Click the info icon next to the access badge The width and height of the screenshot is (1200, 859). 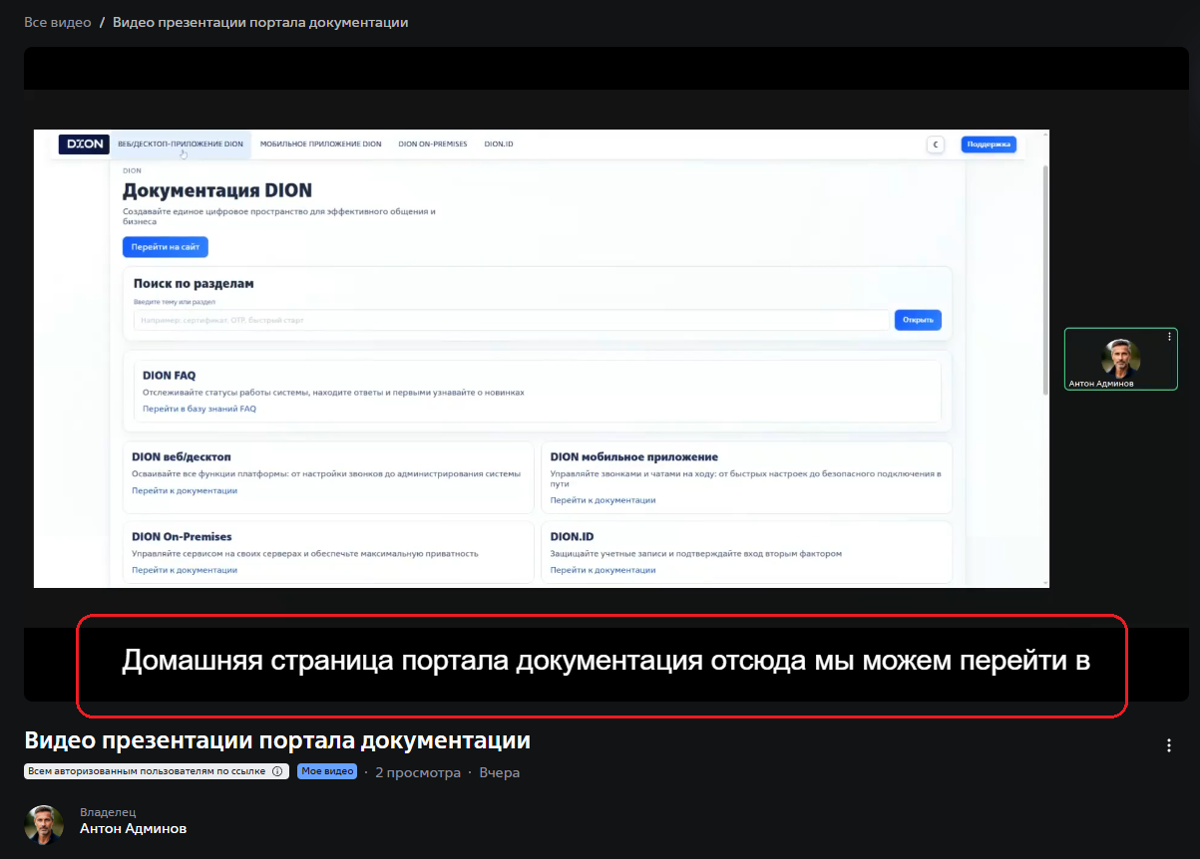pos(276,770)
